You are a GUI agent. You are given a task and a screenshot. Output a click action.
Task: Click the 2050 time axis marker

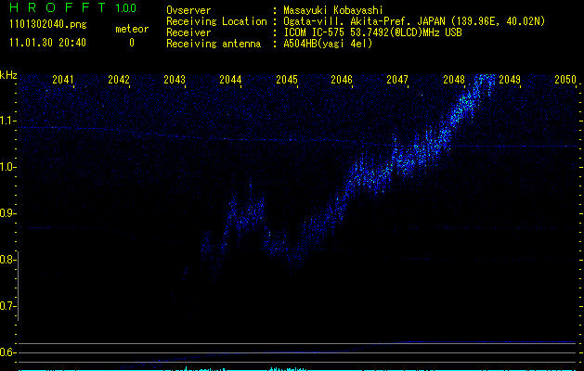pos(565,79)
